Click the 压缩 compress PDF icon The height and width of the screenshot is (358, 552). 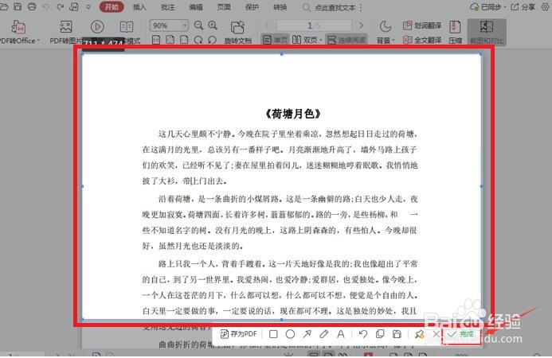[455, 27]
